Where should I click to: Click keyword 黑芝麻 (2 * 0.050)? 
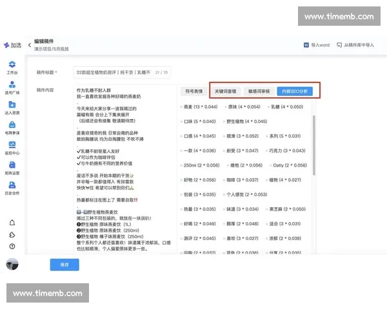click(x=288, y=209)
